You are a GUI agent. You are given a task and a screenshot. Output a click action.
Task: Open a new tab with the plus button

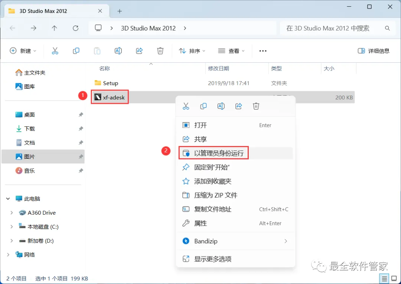[120, 11]
